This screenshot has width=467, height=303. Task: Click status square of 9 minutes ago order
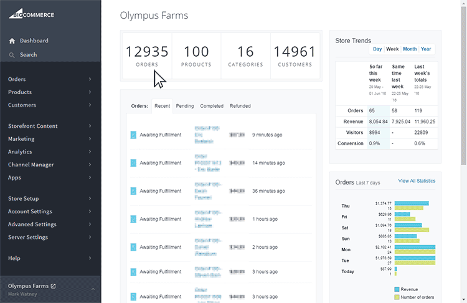point(133,135)
